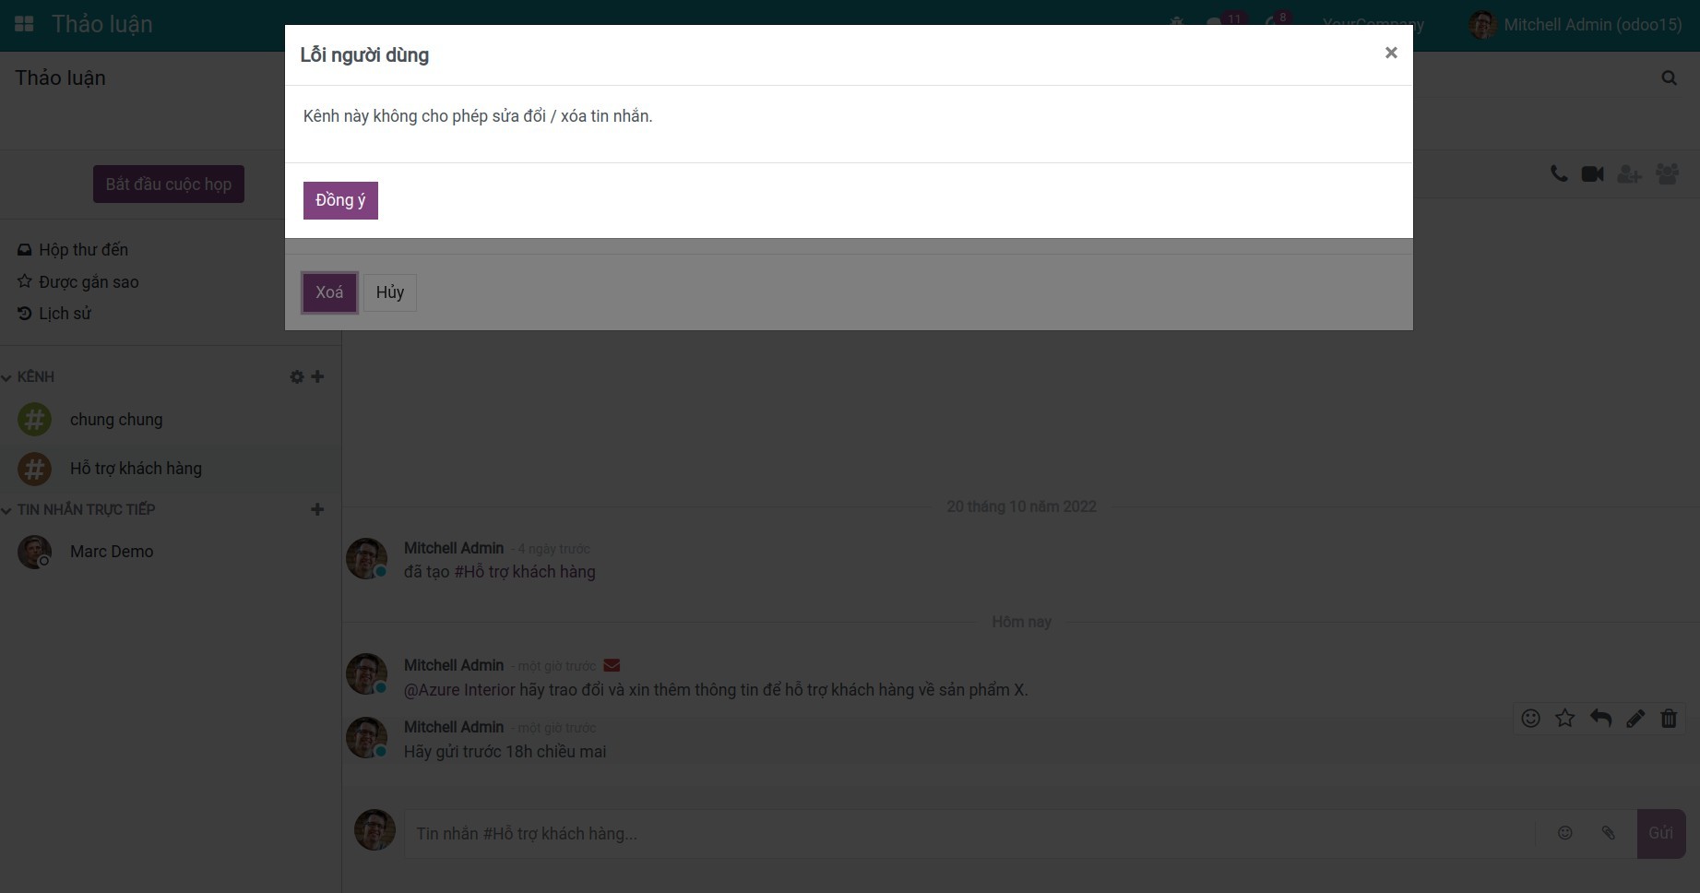Reply to message using arrow icon
Screen dimensions: 1700x893
point(1600,719)
